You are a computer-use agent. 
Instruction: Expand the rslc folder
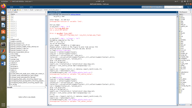tap(8, 38)
